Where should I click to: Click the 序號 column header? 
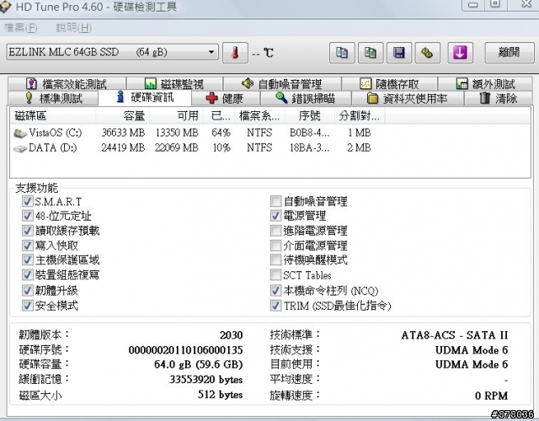tap(310, 116)
